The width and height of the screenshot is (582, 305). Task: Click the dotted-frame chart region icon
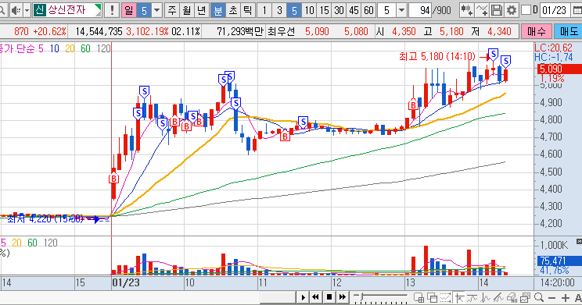pyautogui.click(x=445, y=297)
